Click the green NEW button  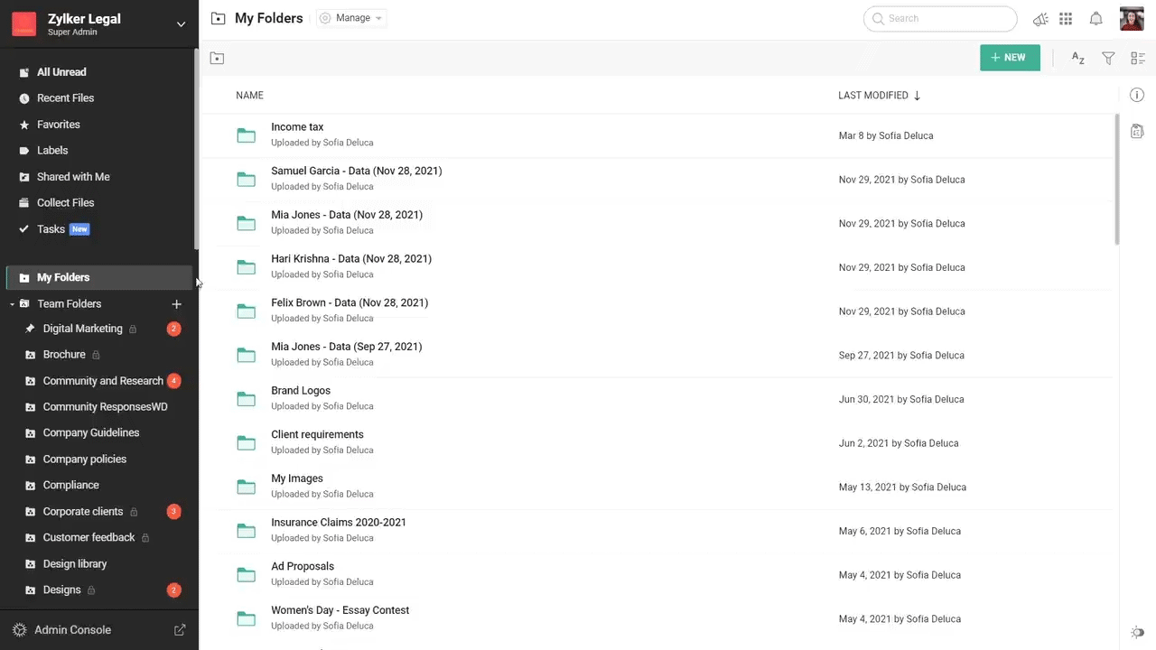tap(1009, 58)
